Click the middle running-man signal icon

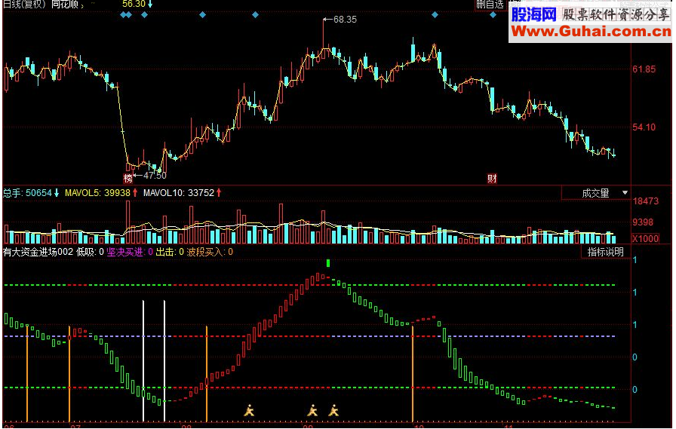click(x=312, y=410)
